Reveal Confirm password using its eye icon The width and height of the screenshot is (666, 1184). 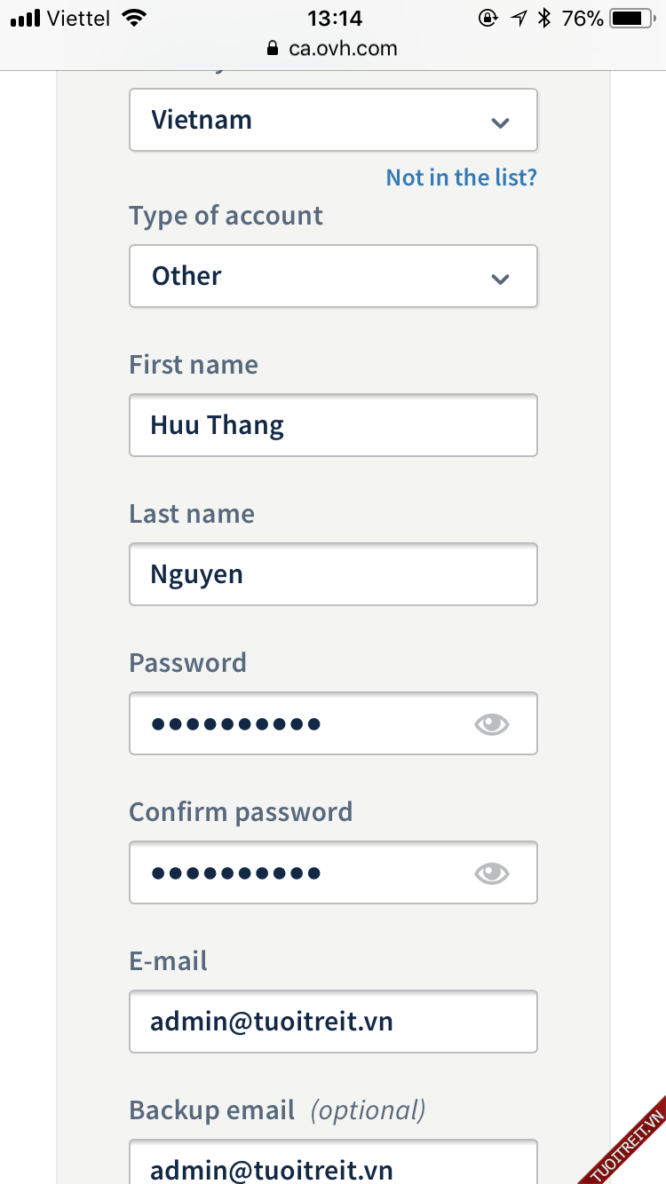pyautogui.click(x=492, y=873)
